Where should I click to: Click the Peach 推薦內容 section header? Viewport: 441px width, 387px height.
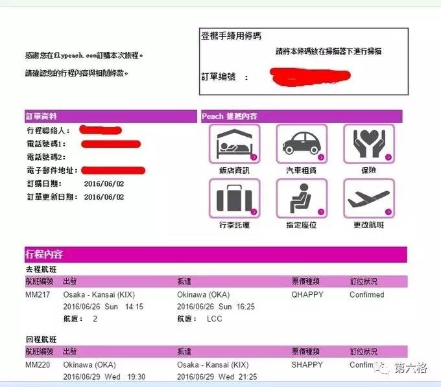click(302, 116)
